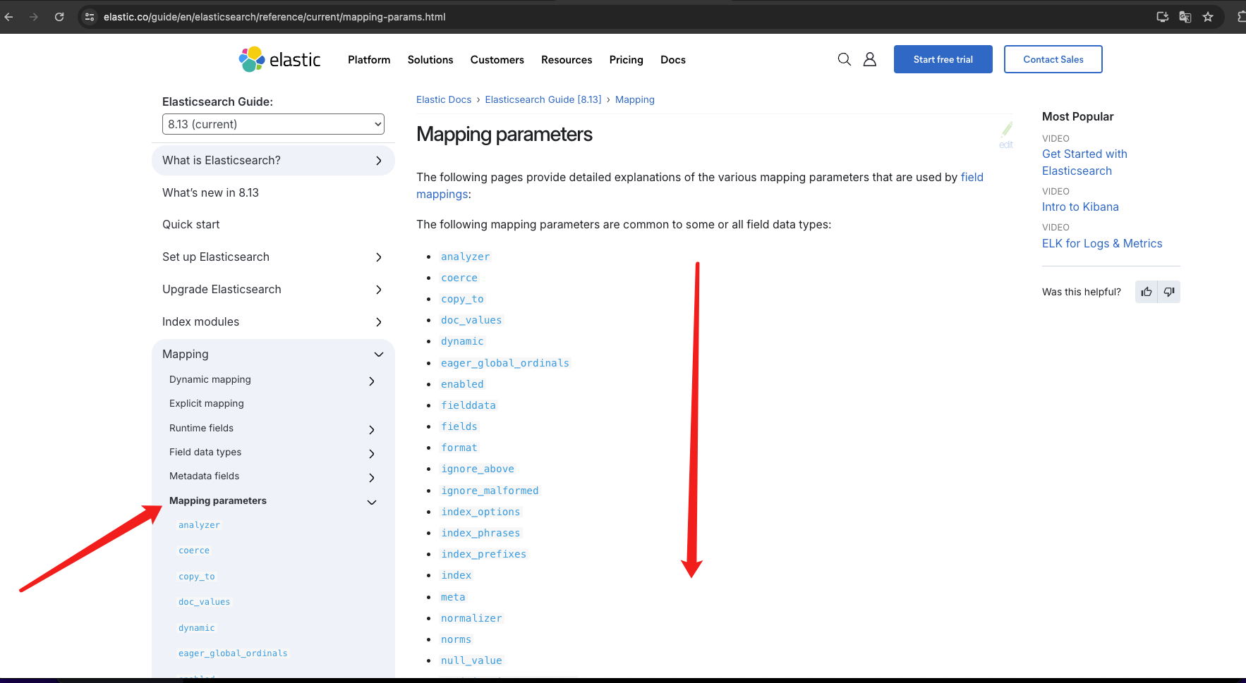
Task: Open coerce in the sidebar tree
Action: coord(194,550)
